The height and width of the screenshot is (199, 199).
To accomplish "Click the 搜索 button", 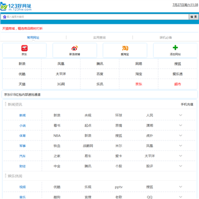I will coord(193,17).
